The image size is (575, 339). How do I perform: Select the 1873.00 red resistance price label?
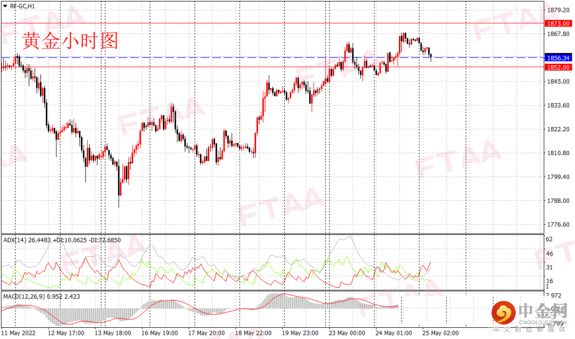tap(558, 23)
